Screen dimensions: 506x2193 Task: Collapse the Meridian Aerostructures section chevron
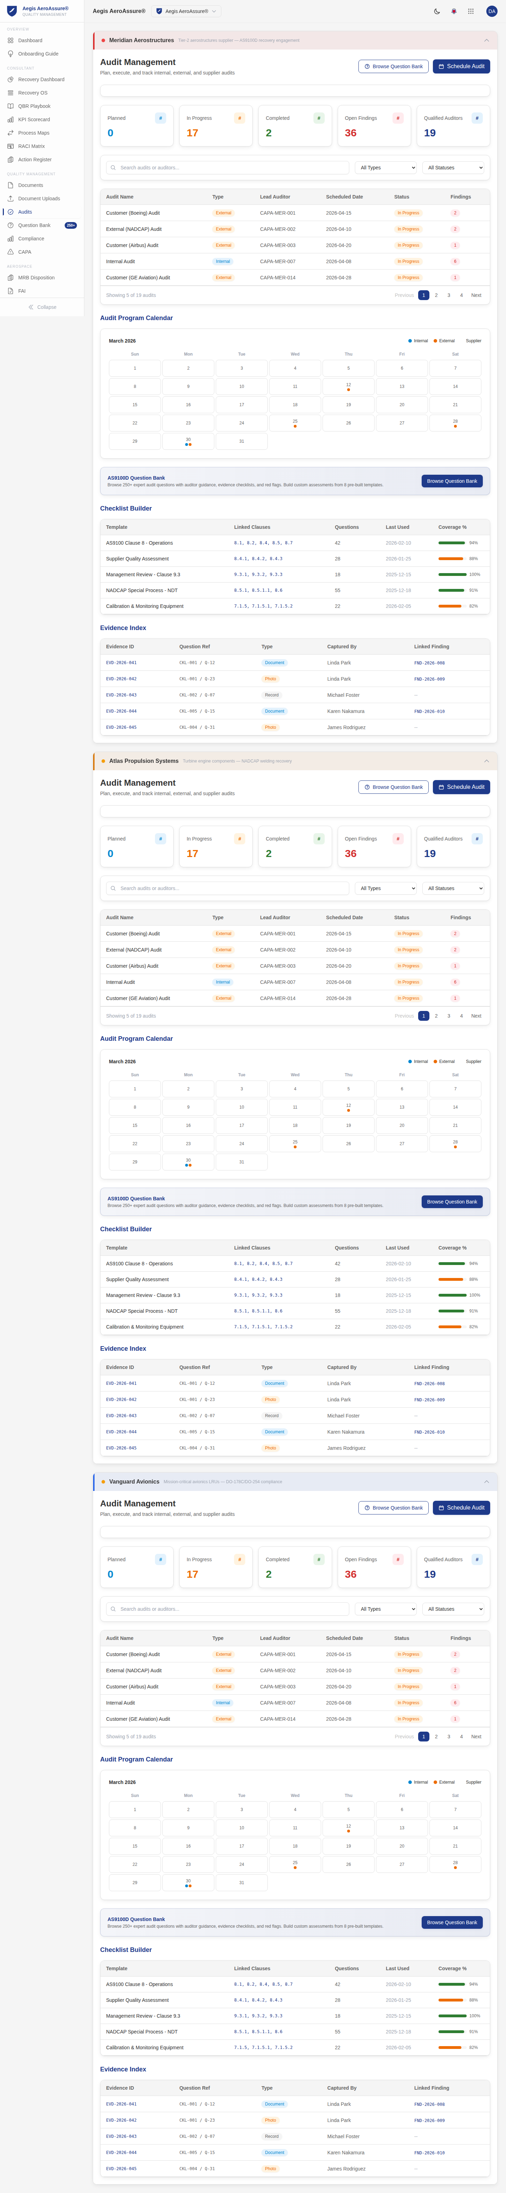[486, 40]
